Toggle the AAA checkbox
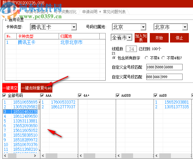The width and height of the screenshot is (193, 159). pyautogui.click(x=42, y=95)
